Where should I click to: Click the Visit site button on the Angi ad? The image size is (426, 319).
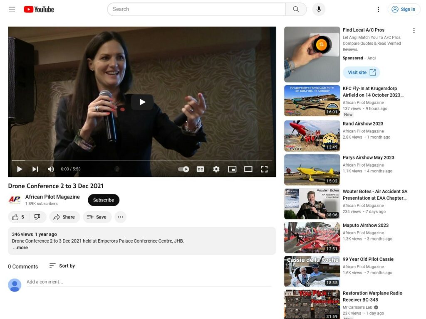362,72
